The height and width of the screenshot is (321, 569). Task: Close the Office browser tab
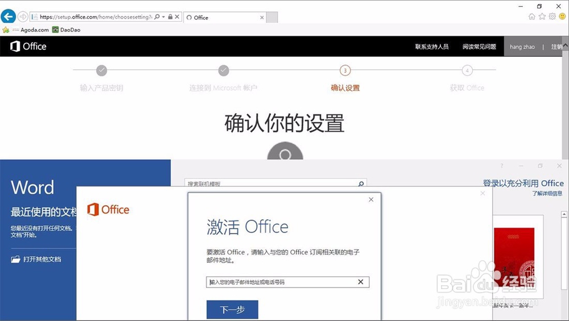tap(262, 18)
